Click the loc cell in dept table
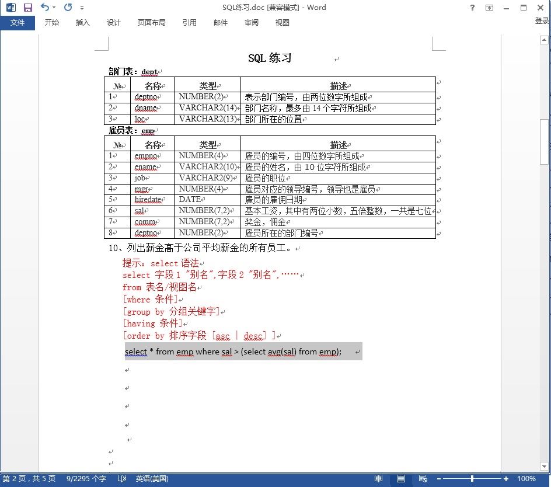Screen dimensions: 551x487 coord(152,119)
